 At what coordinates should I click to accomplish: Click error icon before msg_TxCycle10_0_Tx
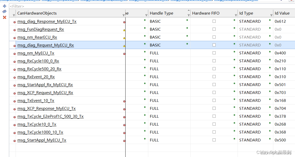point(15,125)
